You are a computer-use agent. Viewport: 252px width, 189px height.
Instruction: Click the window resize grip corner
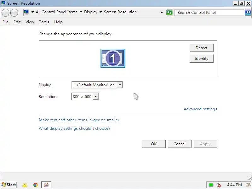point(249,178)
